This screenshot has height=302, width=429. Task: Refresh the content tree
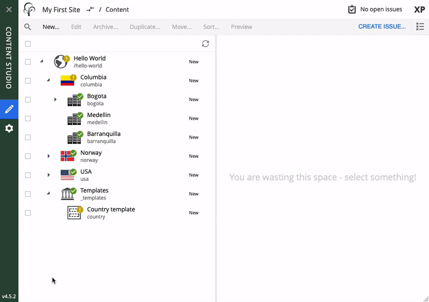click(205, 43)
